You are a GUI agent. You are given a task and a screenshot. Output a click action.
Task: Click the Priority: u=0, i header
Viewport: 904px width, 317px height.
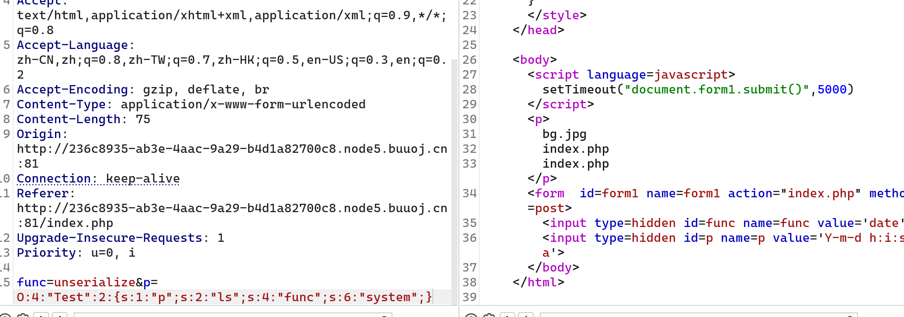click(76, 253)
